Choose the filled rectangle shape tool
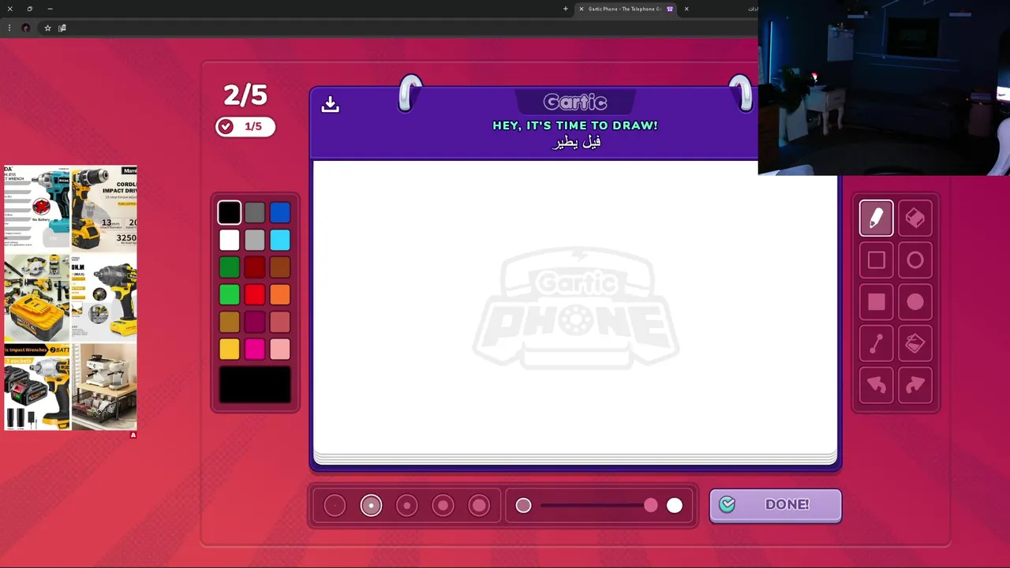 pyautogui.click(x=876, y=302)
